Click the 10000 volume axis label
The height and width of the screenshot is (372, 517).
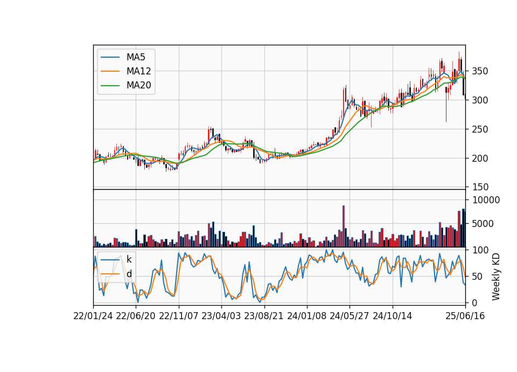click(486, 200)
